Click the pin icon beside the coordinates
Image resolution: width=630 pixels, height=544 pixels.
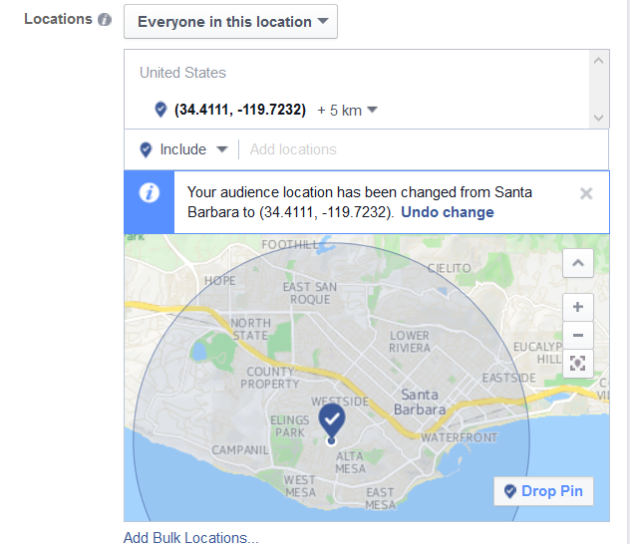(x=160, y=110)
